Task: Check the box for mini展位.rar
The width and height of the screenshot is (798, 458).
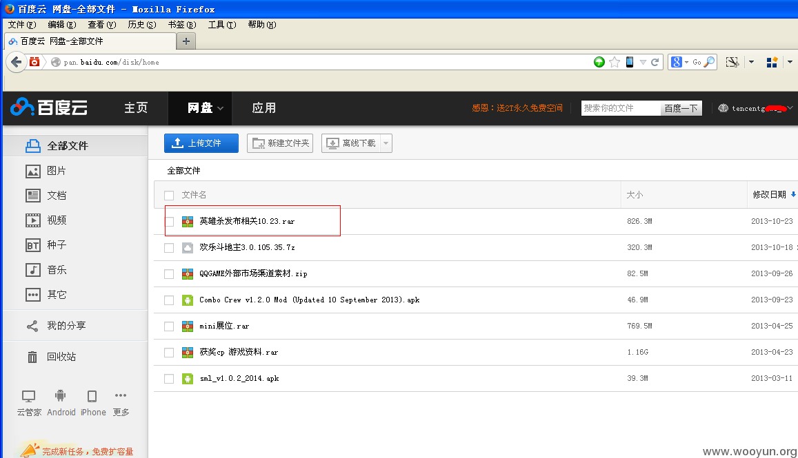Action: (x=169, y=326)
